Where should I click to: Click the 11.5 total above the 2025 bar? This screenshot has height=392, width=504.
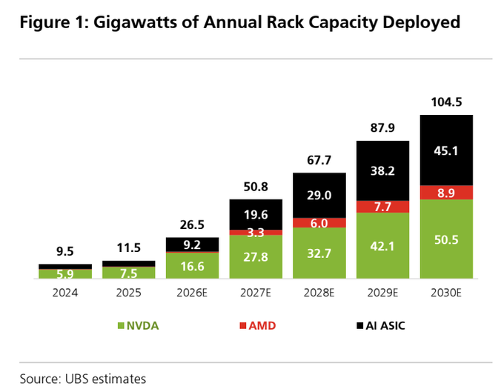[x=128, y=248]
